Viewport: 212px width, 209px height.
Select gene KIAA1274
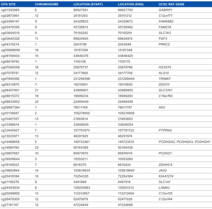coord(166,176)
